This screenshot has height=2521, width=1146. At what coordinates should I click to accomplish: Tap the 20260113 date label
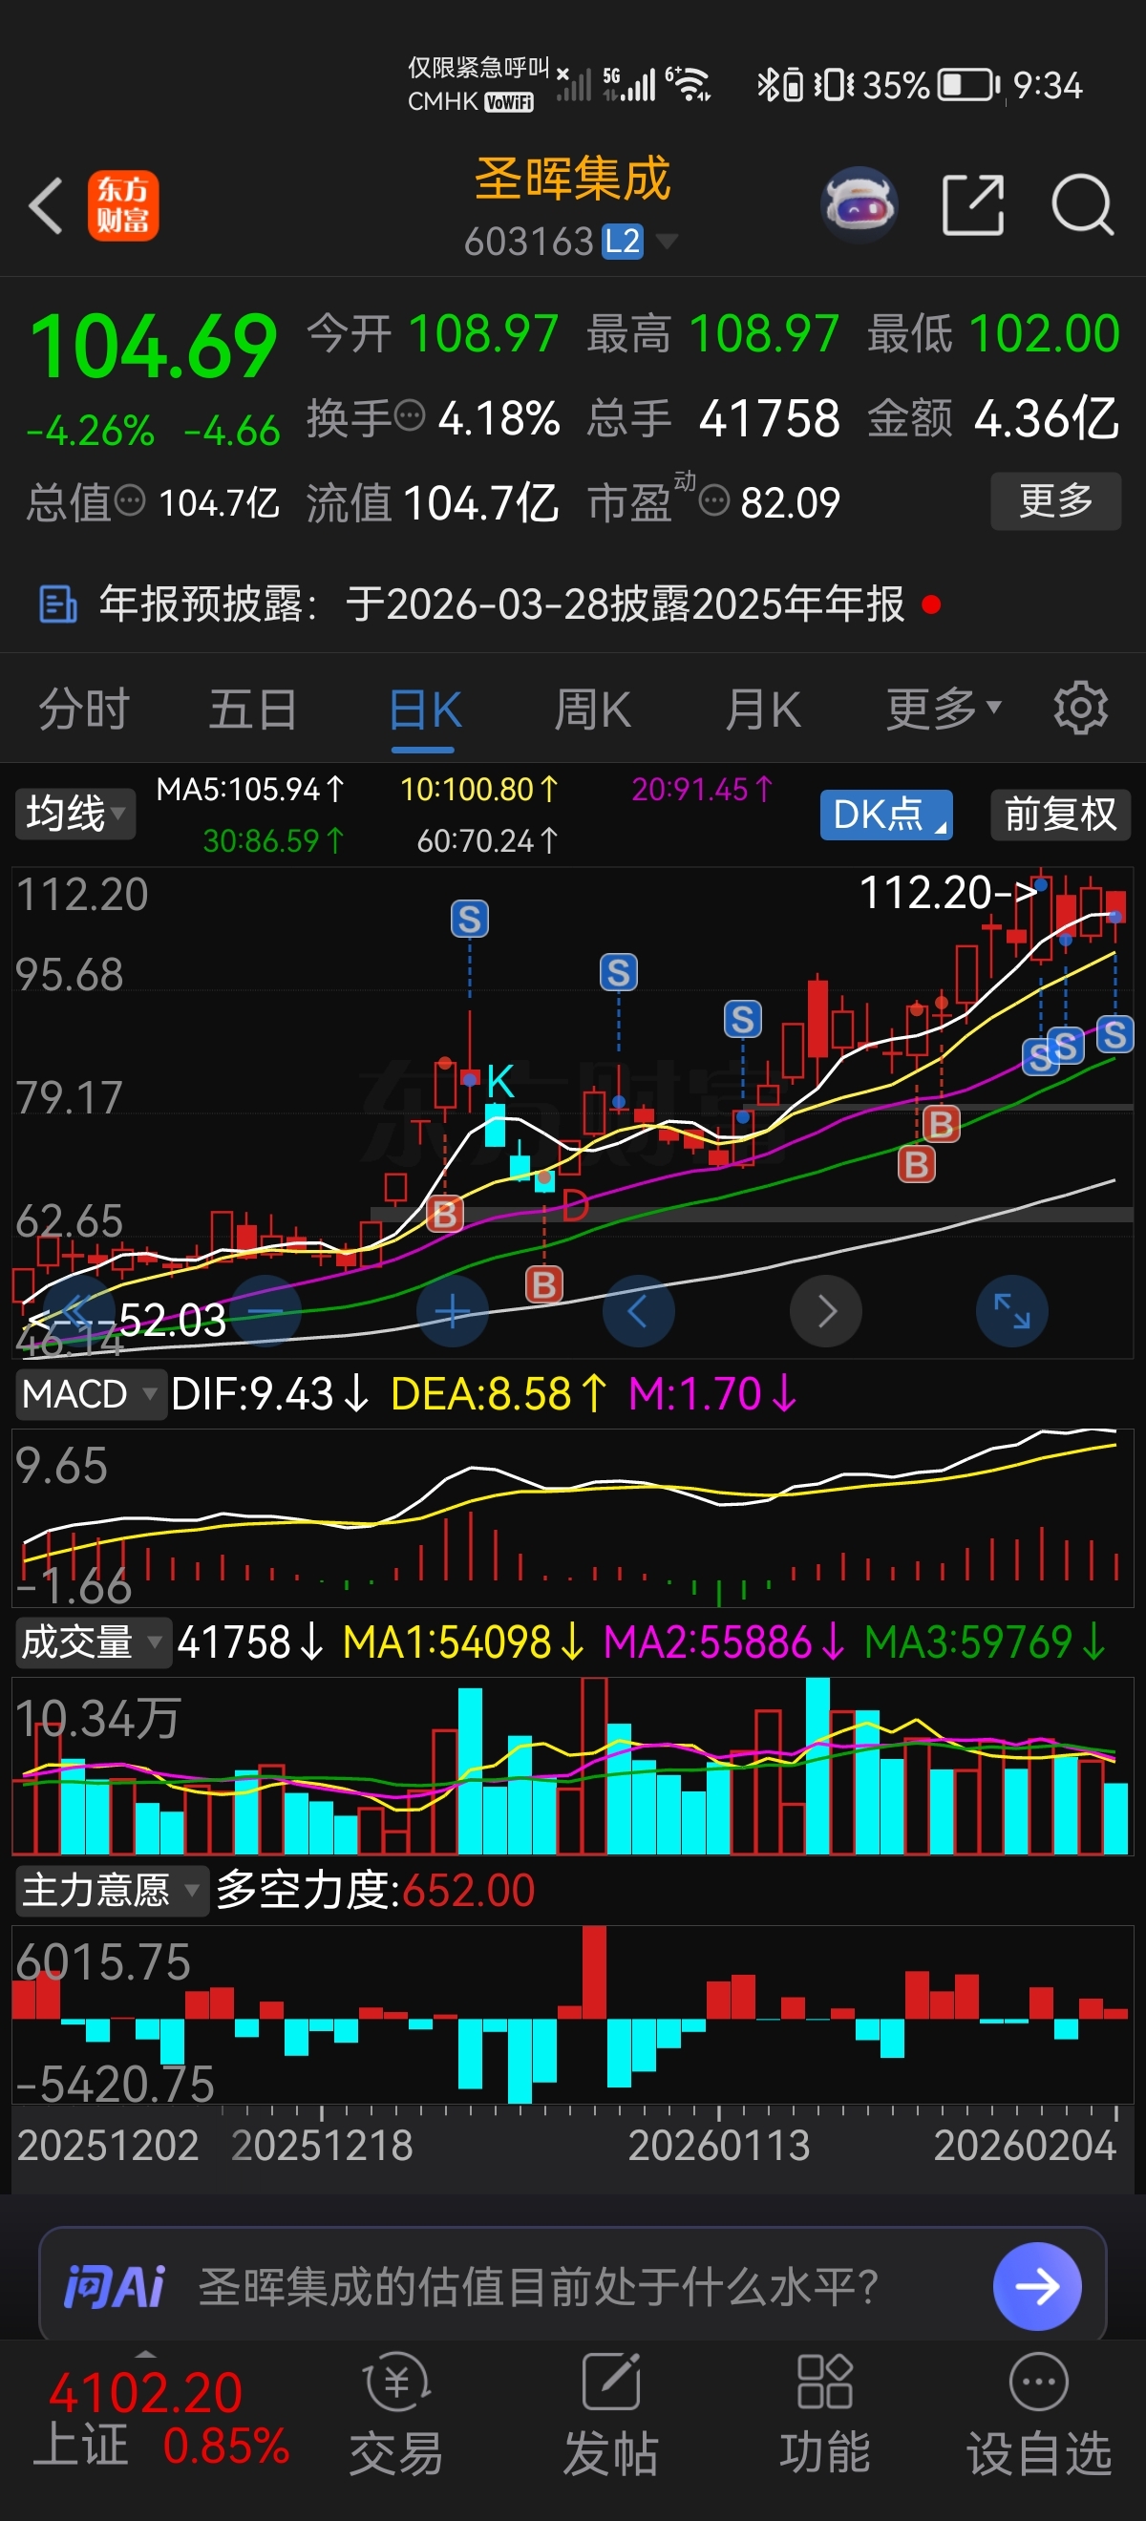tap(718, 2144)
